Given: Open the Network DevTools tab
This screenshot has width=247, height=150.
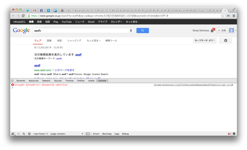Looking at the screenshot, I should pyautogui.click(x=46, y=81).
